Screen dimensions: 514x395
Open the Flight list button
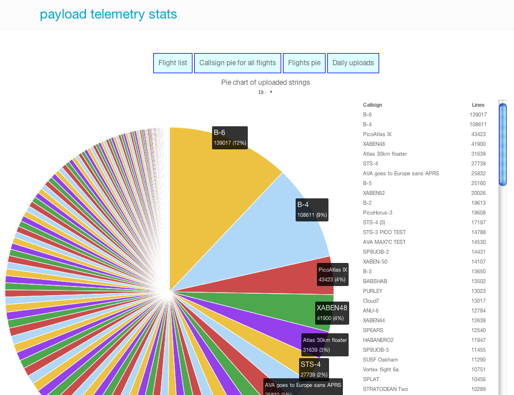tap(173, 63)
